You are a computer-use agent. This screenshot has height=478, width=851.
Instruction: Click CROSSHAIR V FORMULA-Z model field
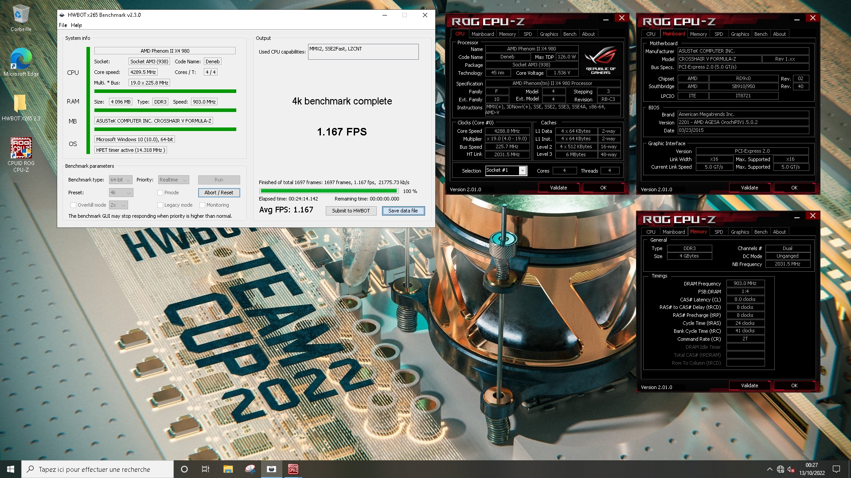point(719,59)
